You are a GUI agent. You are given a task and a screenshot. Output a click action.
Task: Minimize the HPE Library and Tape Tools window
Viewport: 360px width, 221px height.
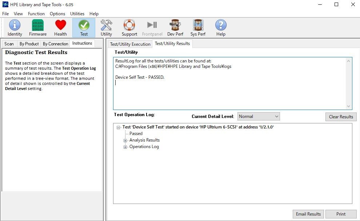point(320,5)
